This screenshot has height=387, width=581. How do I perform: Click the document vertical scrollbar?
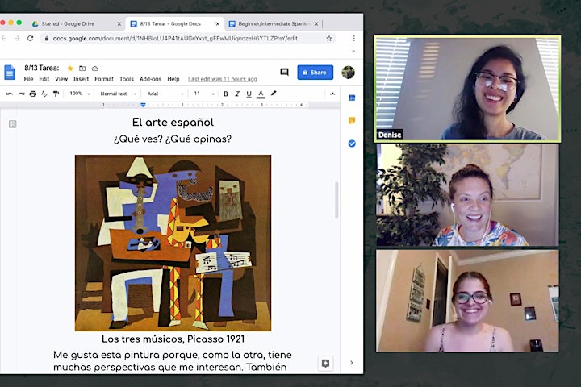(336, 200)
